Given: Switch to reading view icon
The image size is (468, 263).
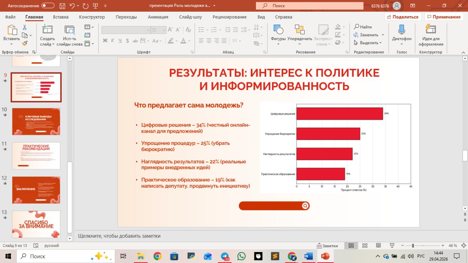Looking at the screenshot, I should (378, 245).
